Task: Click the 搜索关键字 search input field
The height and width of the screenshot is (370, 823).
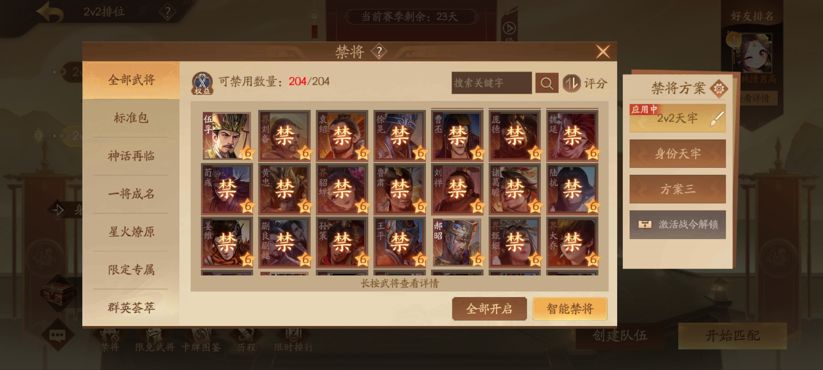Action: [x=491, y=83]
